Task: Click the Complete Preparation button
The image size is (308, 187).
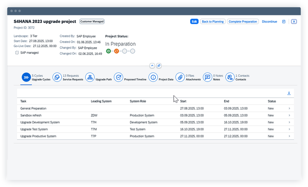Action: pyautogui.click(x=243, y=22)
